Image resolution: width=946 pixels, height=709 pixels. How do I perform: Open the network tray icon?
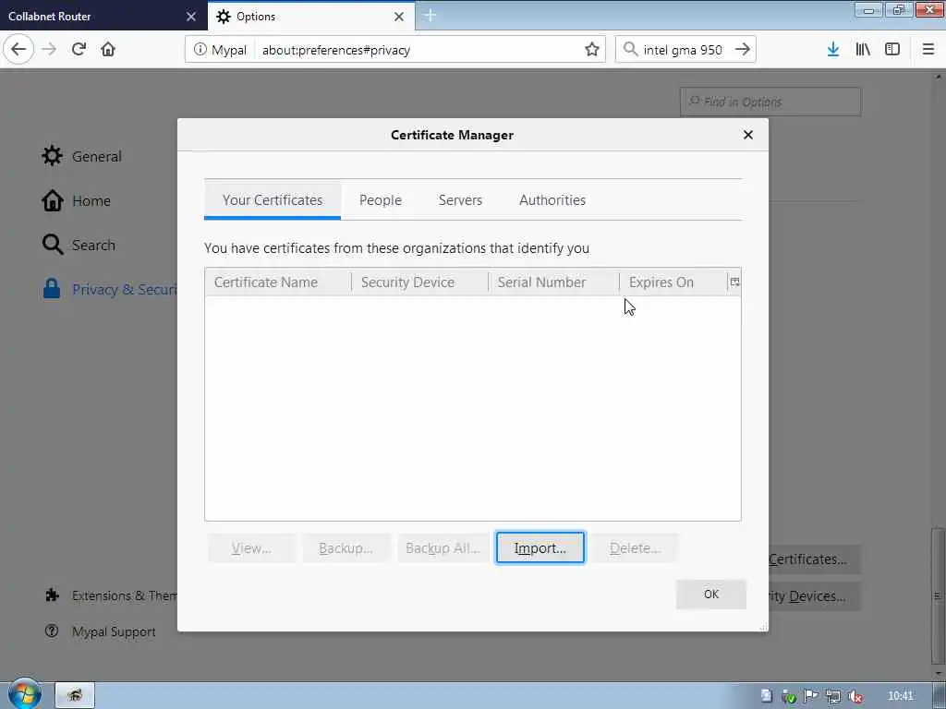(x=833, y=696)
